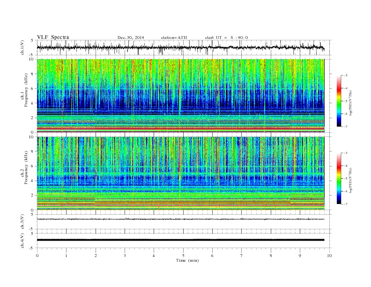Screen dimensions: 371x287
Task: Click time axis tick label "8"
Action: click(271, 256)
